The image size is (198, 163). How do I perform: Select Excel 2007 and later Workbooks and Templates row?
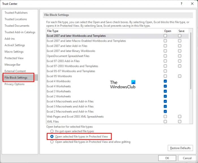point(117,36)
